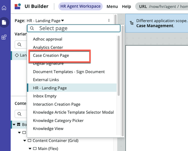Collapse the Body node in content tree

point(14,125)
